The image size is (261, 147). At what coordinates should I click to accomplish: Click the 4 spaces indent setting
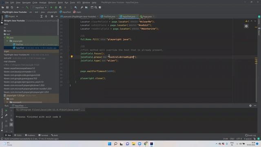coord(248,139)
